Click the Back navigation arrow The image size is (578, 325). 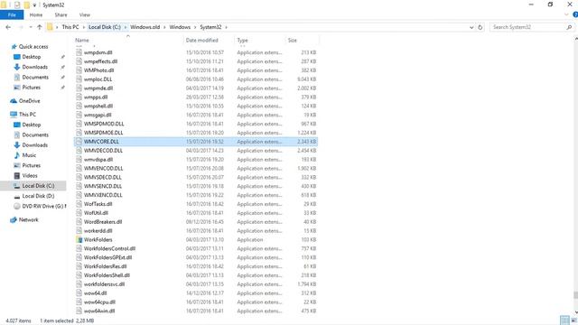click(8, 27)
